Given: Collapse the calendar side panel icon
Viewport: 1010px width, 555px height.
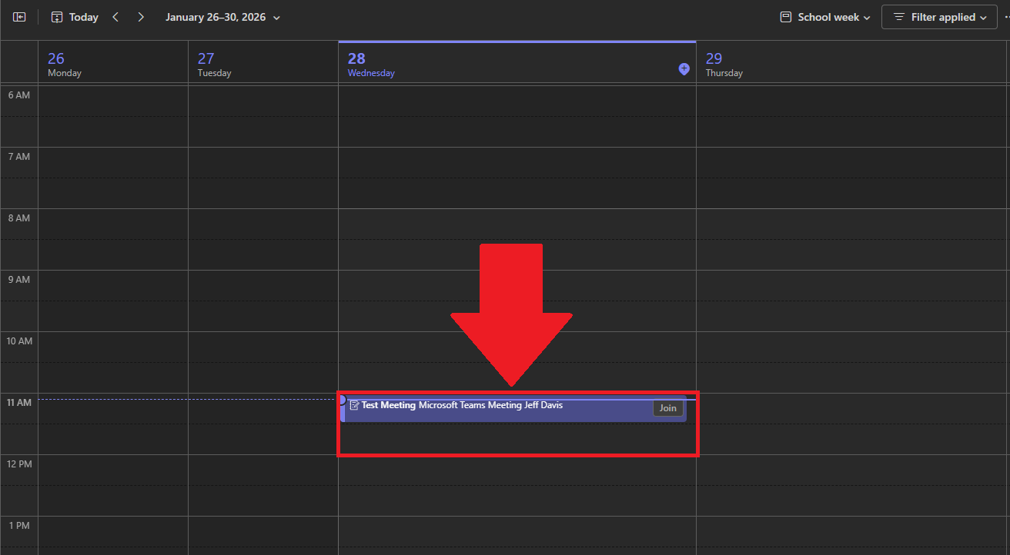Looking at the screenshot, I should click(x=19, y=17).
